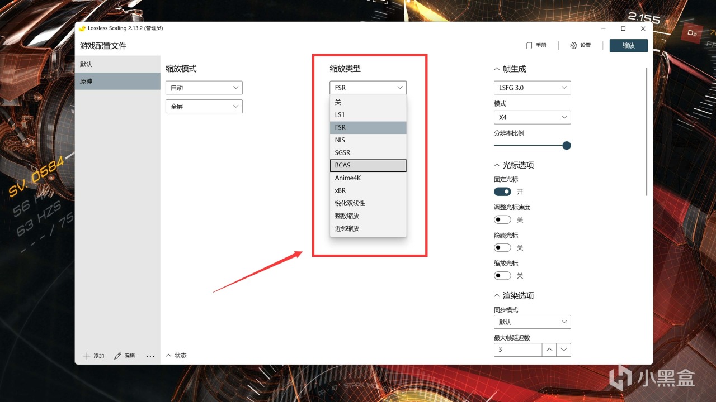Viewport: 716px width, 402px height.
Task: Click the 缩放 scale button
Action: click(x=629, y=45)
